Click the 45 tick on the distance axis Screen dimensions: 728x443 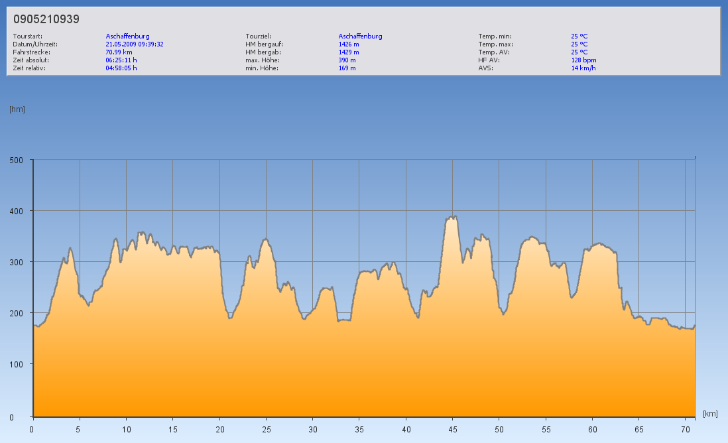452,429
